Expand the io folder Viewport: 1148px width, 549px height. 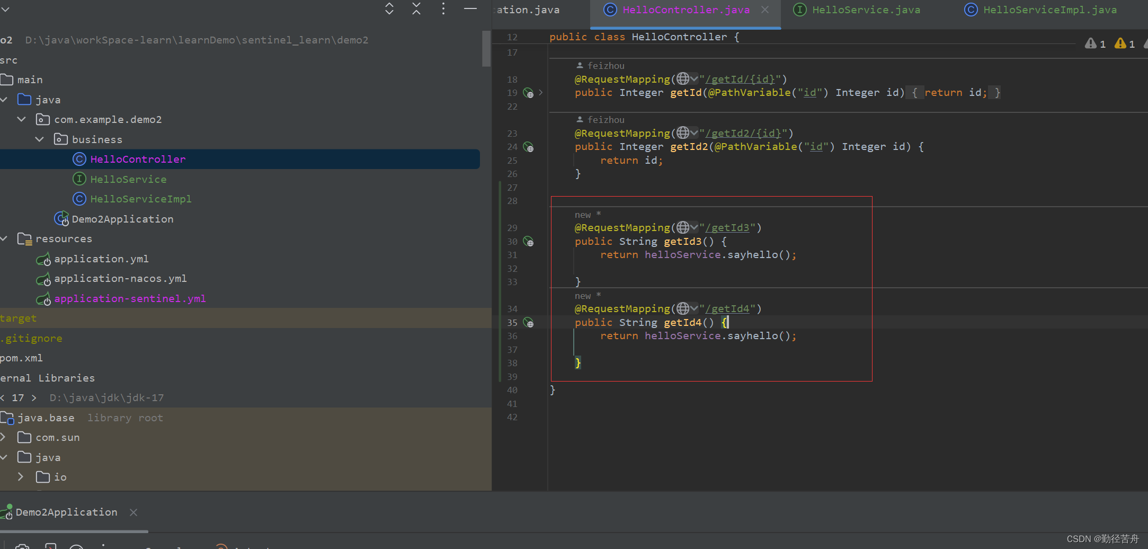(21, 477)
